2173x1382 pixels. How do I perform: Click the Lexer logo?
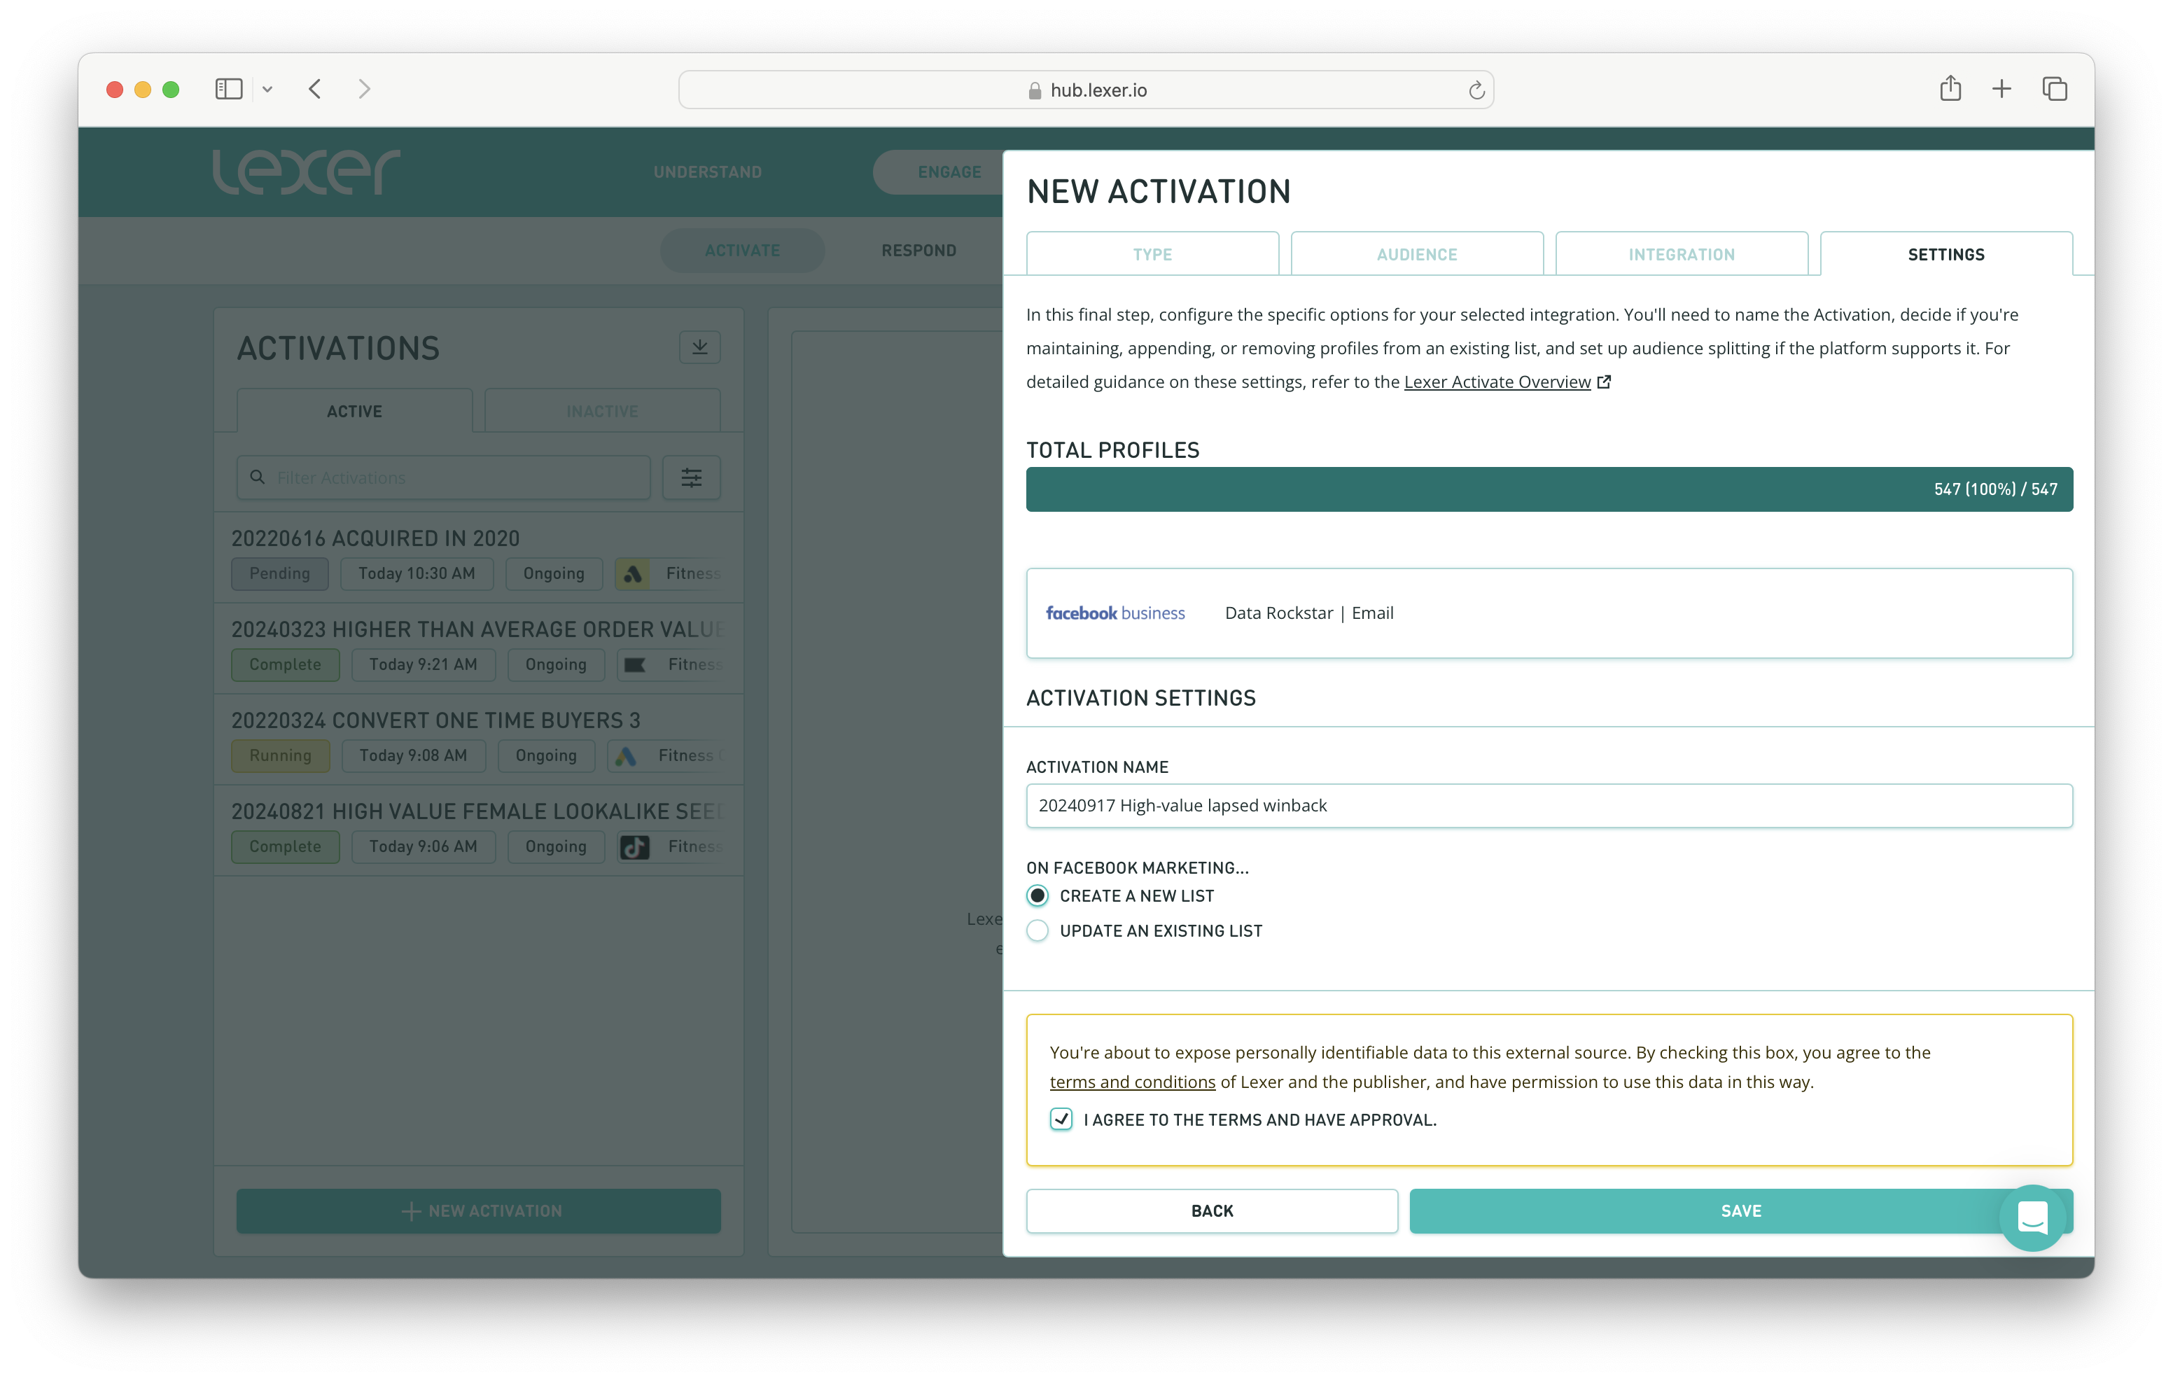point(307,172)
